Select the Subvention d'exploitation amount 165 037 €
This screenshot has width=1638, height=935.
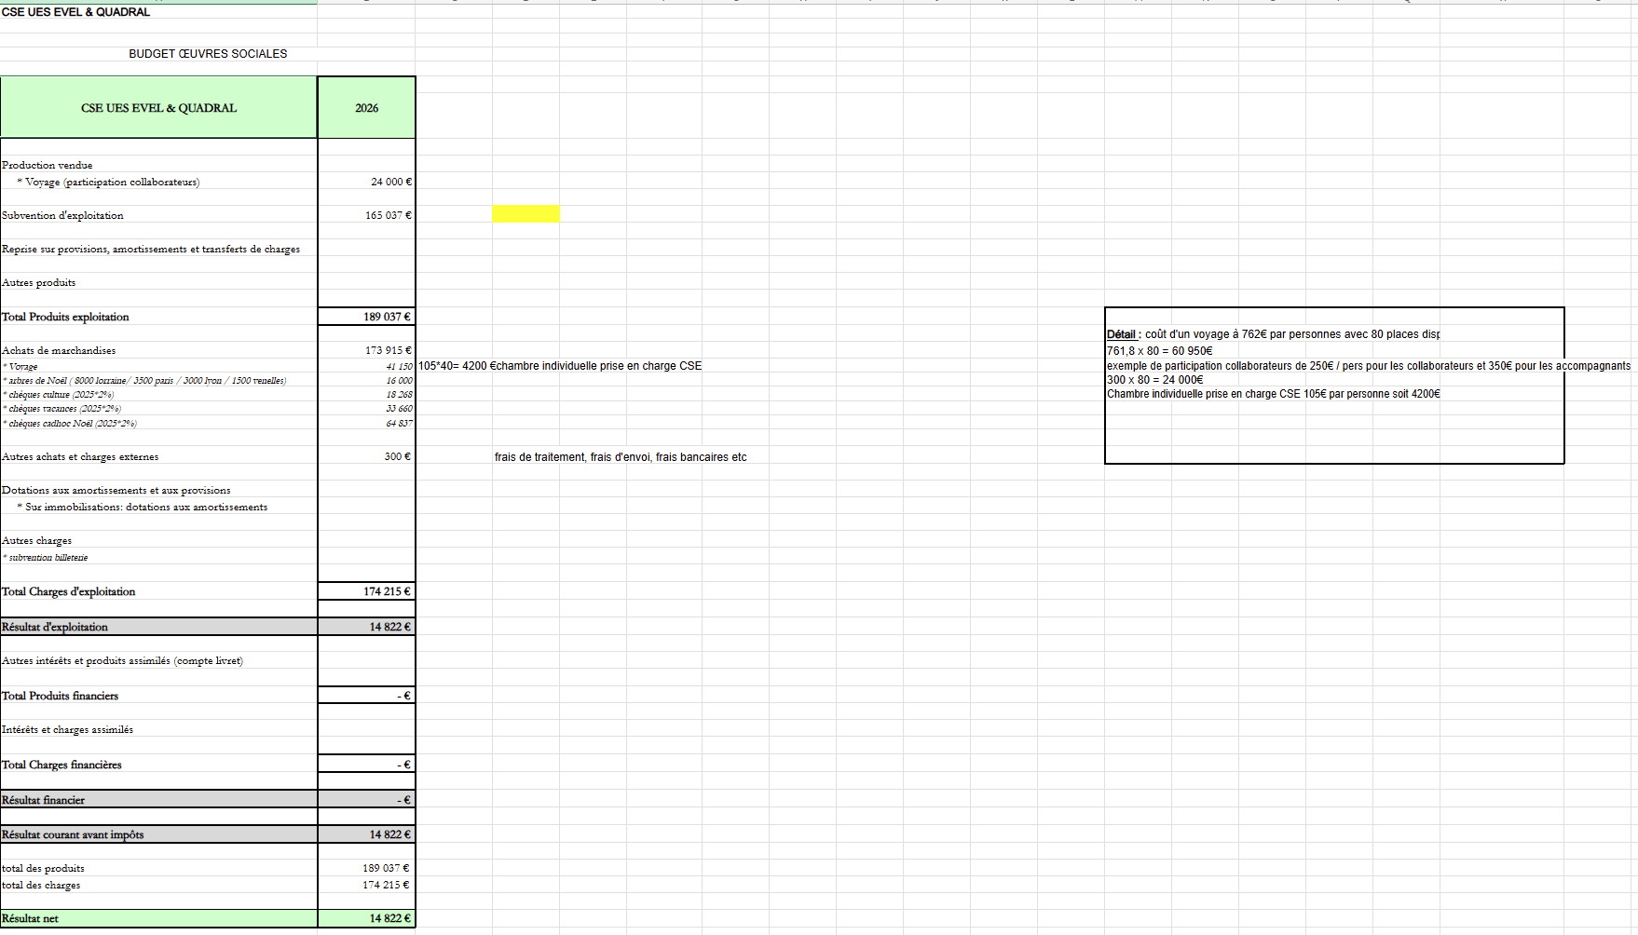(388, 215)
